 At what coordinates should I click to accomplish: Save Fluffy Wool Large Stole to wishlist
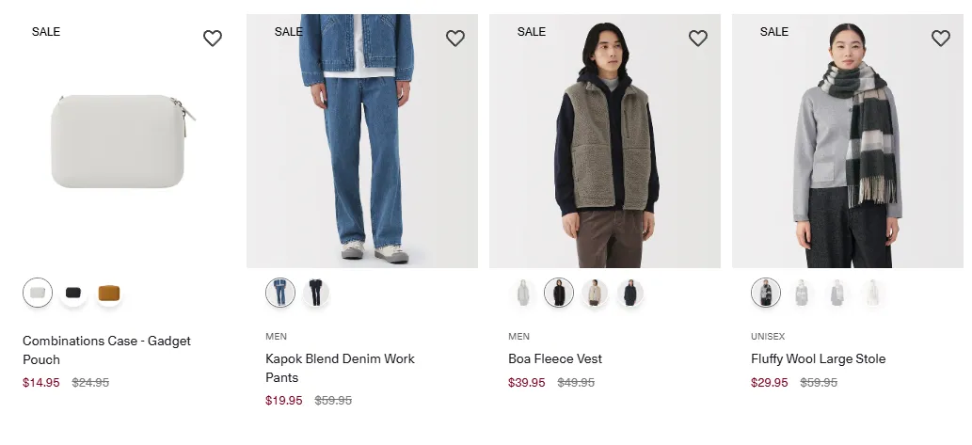pos(940,39)
